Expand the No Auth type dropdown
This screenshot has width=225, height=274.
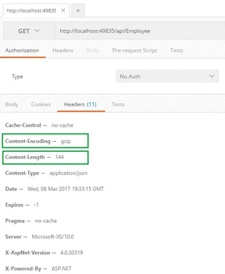click(167, 77)
